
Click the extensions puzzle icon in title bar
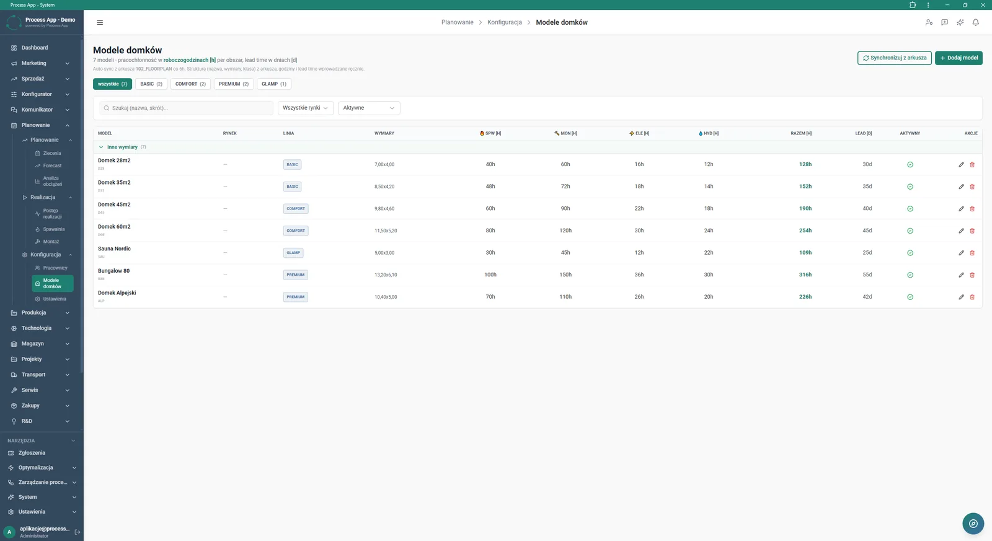(x=913, y=5)
